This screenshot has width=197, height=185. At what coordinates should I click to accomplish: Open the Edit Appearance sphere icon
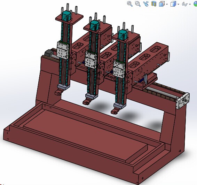[195, 4]
